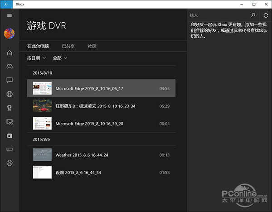Image resolution: width=272 pixels, height=212 pixels.
Task: Expand the 全部 filter dropdown
Action: pyautogui.click(x=60, y=58)
